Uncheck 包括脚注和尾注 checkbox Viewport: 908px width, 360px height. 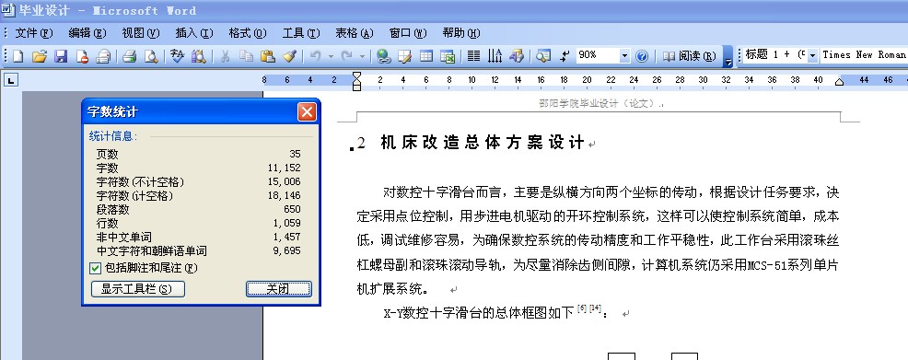click(x=96, y=268)
